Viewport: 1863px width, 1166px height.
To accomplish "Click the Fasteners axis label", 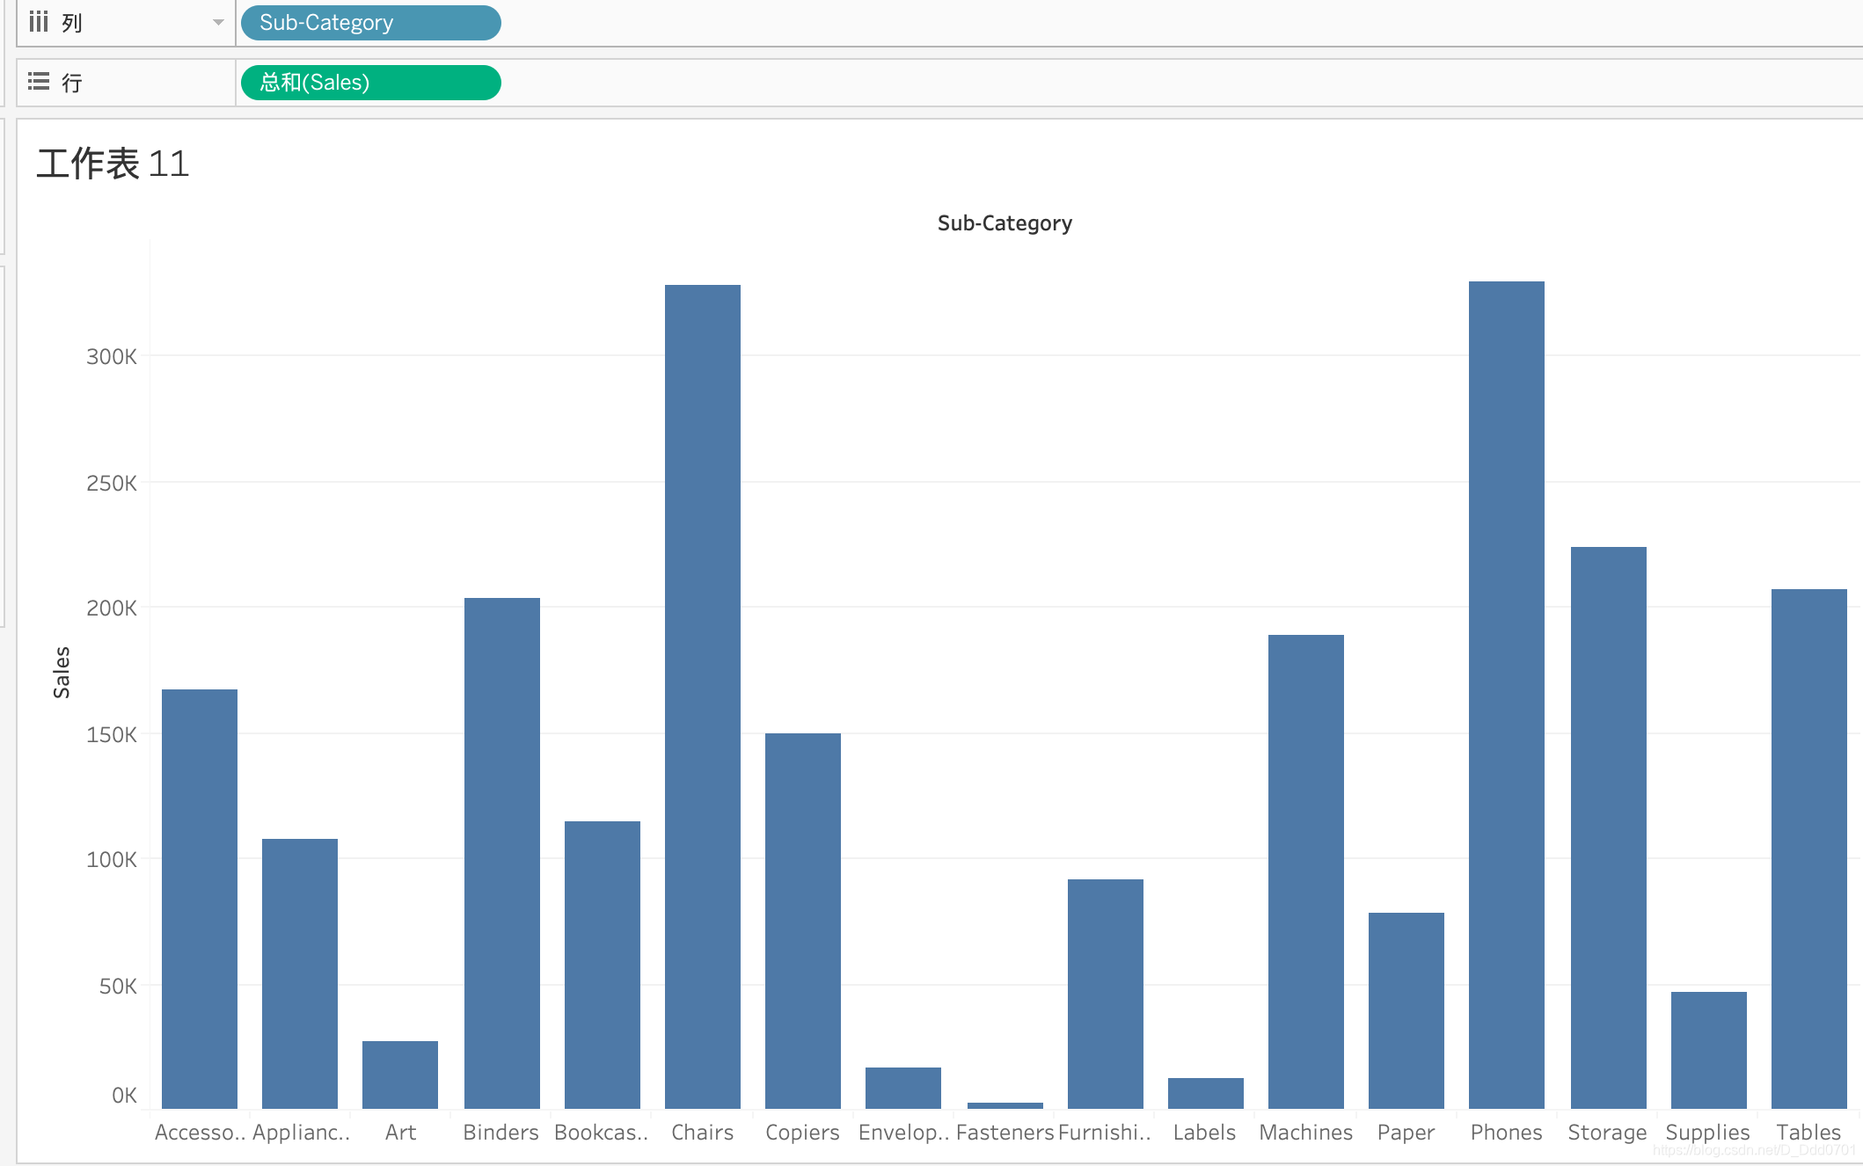I will (1005, 1133).
